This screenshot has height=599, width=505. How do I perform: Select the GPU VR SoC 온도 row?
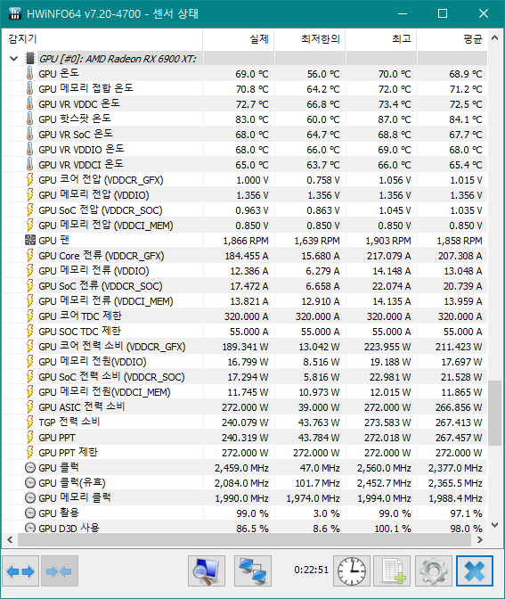pos(245,134)
